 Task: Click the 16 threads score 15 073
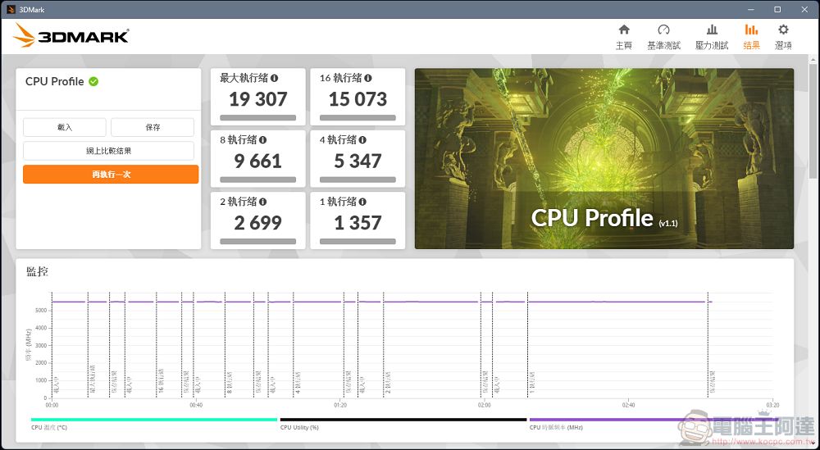click(358, 99)
